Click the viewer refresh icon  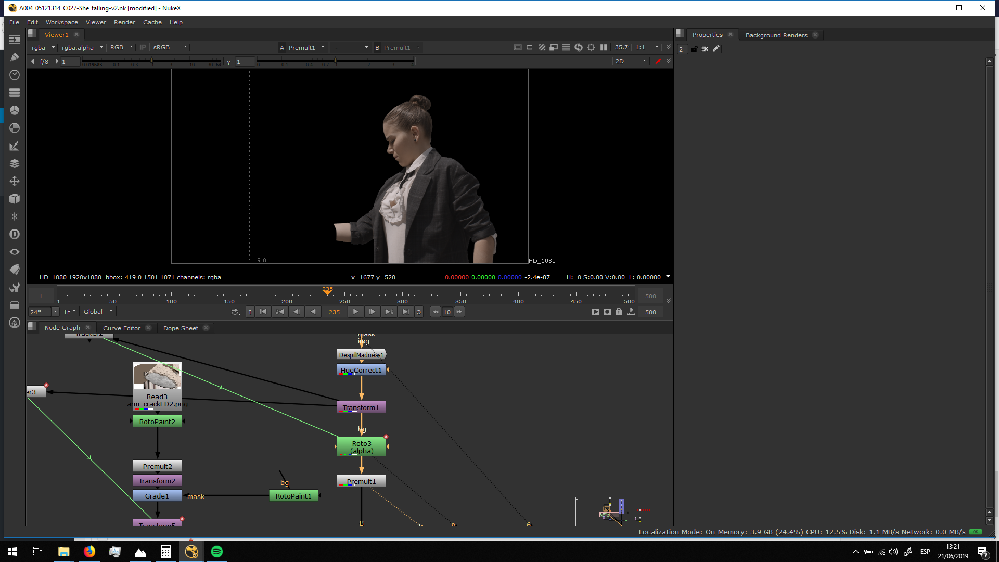click(579, 47)
